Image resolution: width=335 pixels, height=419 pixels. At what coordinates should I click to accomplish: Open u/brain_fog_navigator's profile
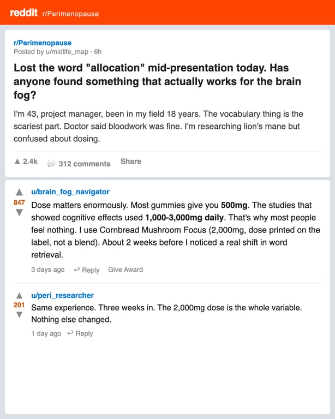[70, 192]
